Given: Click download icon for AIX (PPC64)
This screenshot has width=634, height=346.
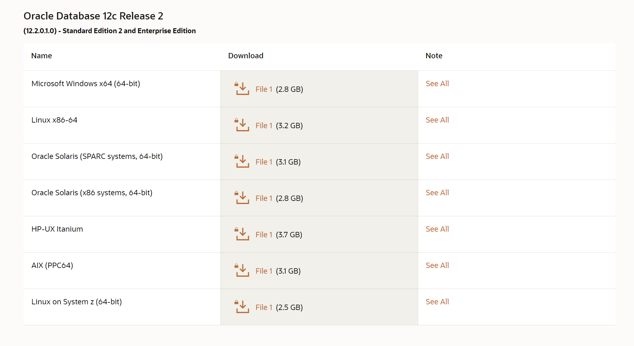Looking at the screenshot, I should tap(242, 270).
